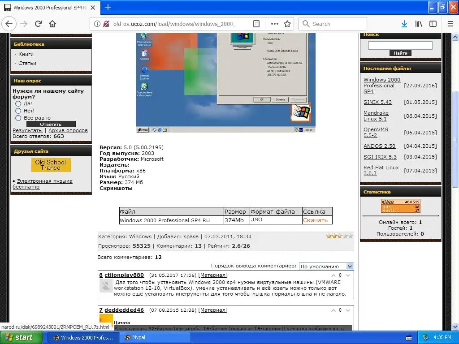The width and height of the screenshot is (459, 344).
Task: Toggle the sidebar icon in toolbar
Action: tap(433, 24)
